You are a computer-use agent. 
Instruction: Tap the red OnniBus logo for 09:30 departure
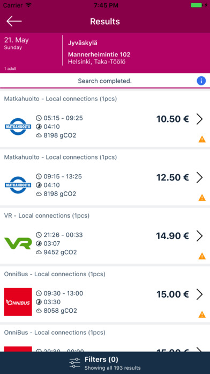(18, 302)
